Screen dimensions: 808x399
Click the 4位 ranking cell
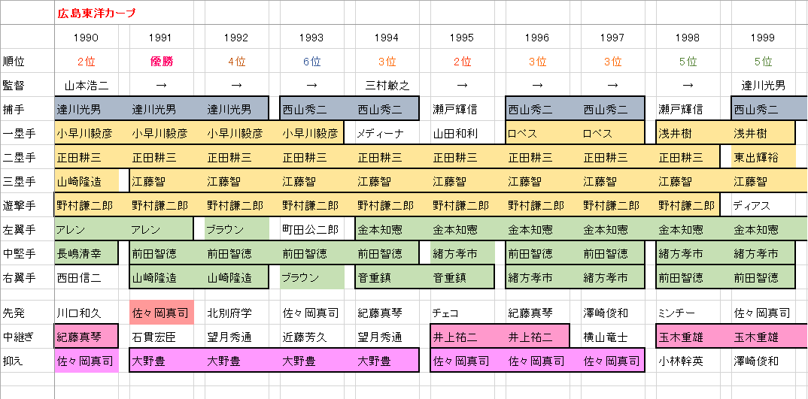tap(236, 62)
